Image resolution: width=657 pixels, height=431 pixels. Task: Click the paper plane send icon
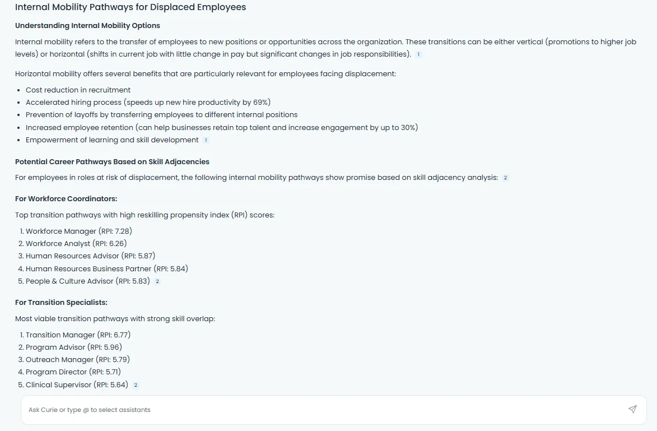click(x=632, y=409)
